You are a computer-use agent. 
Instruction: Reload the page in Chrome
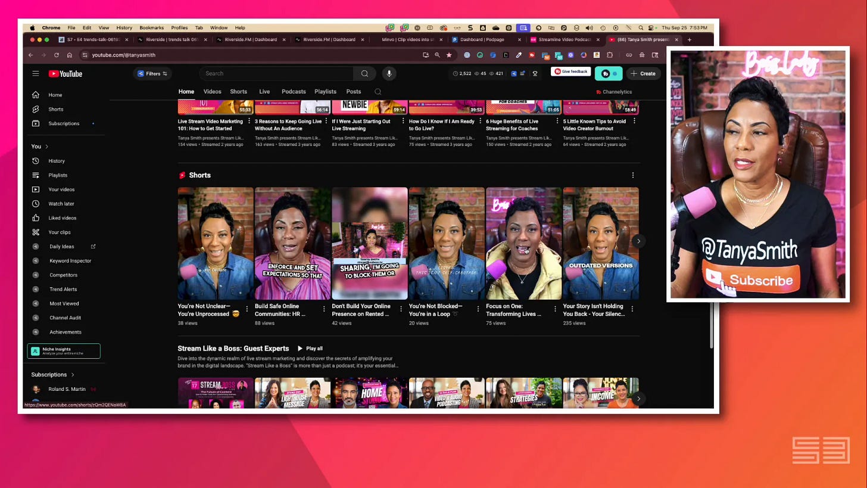click(x=57, y=55)
